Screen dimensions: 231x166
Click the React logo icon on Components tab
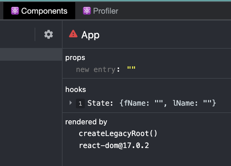point(15,11)
